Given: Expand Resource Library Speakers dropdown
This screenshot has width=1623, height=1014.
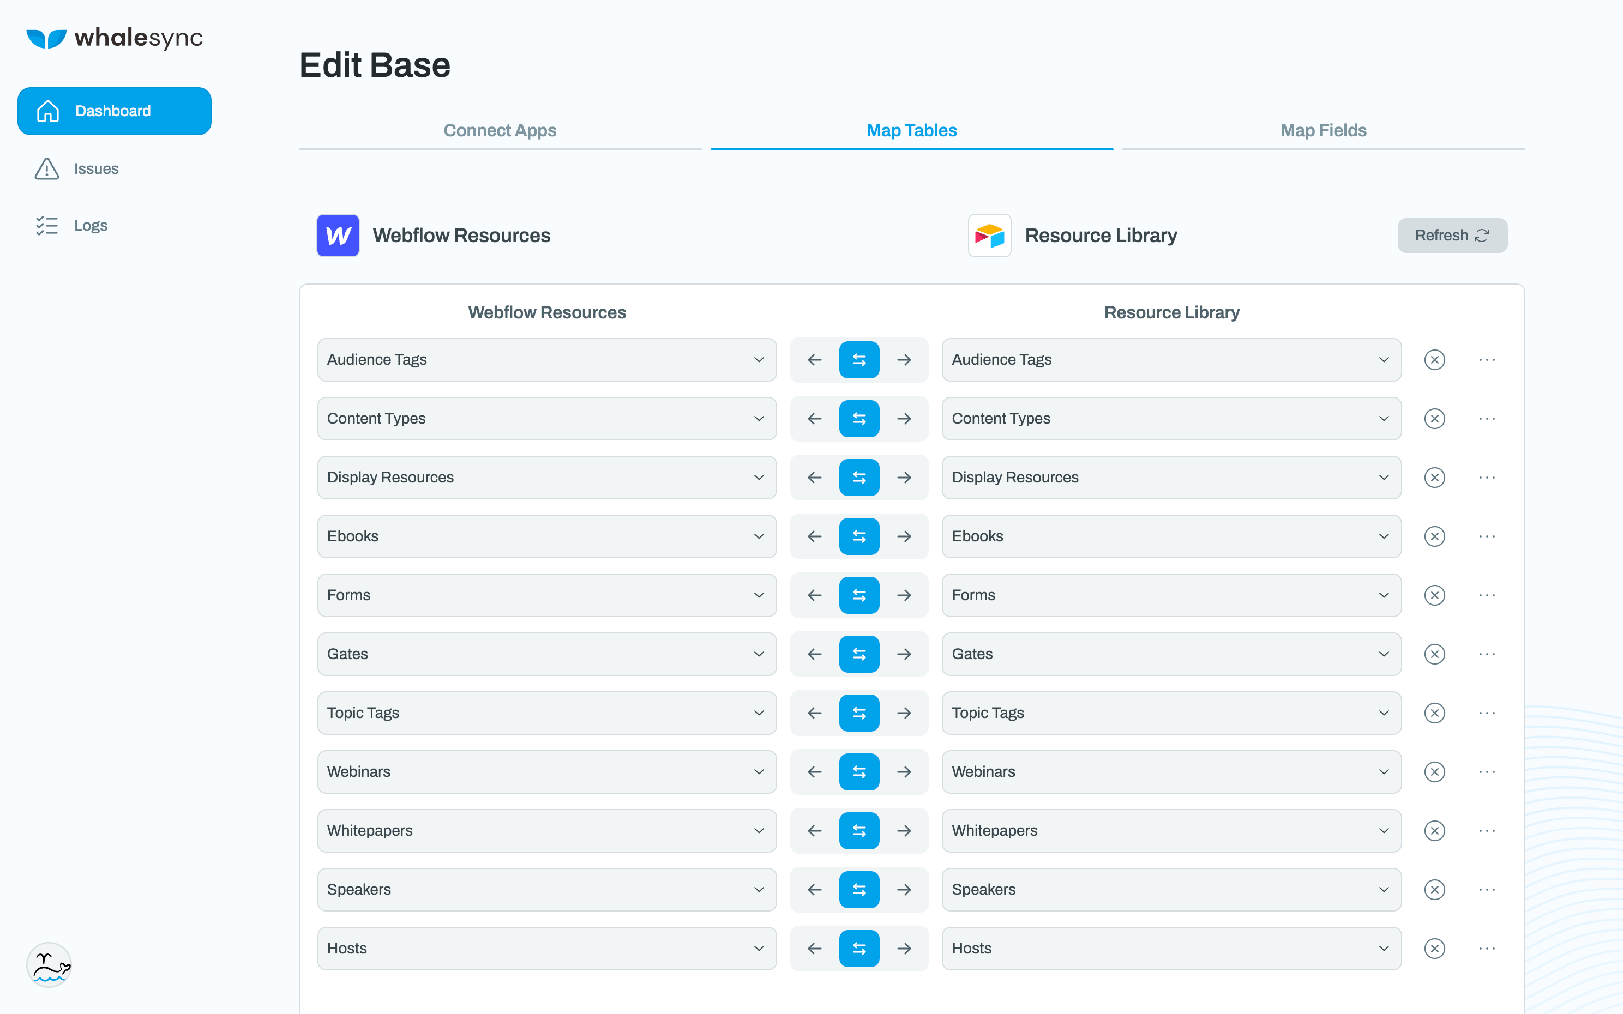Looking at the screenshot, I should (1171, 890).
